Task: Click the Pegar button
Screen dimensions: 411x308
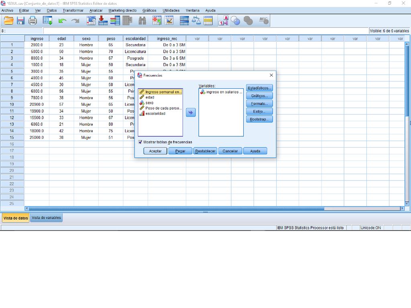Action: (180, 151)
